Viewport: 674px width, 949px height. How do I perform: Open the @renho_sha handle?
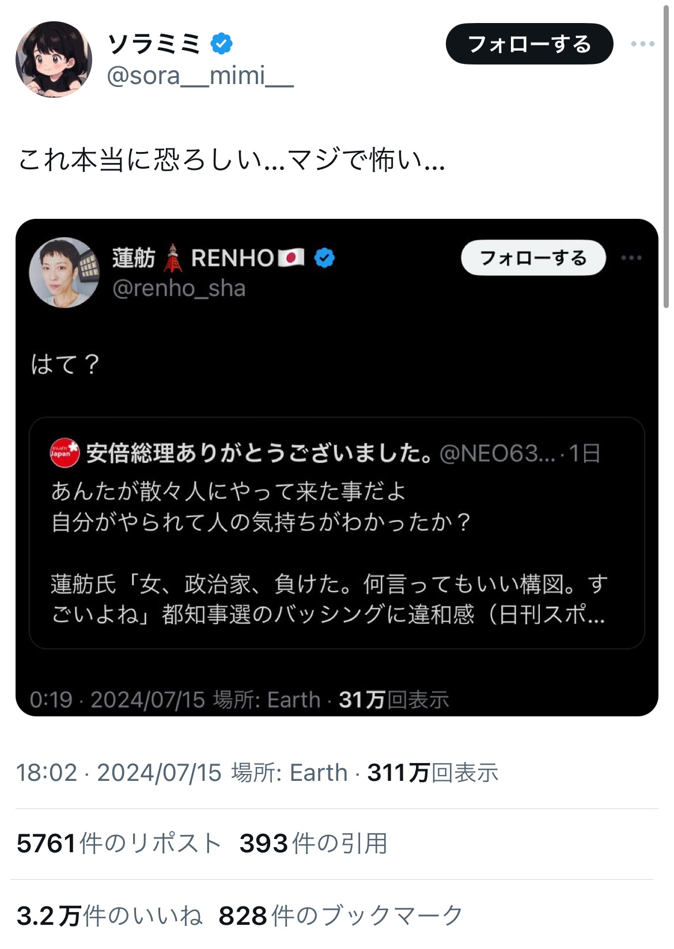(x=179, y=289)
